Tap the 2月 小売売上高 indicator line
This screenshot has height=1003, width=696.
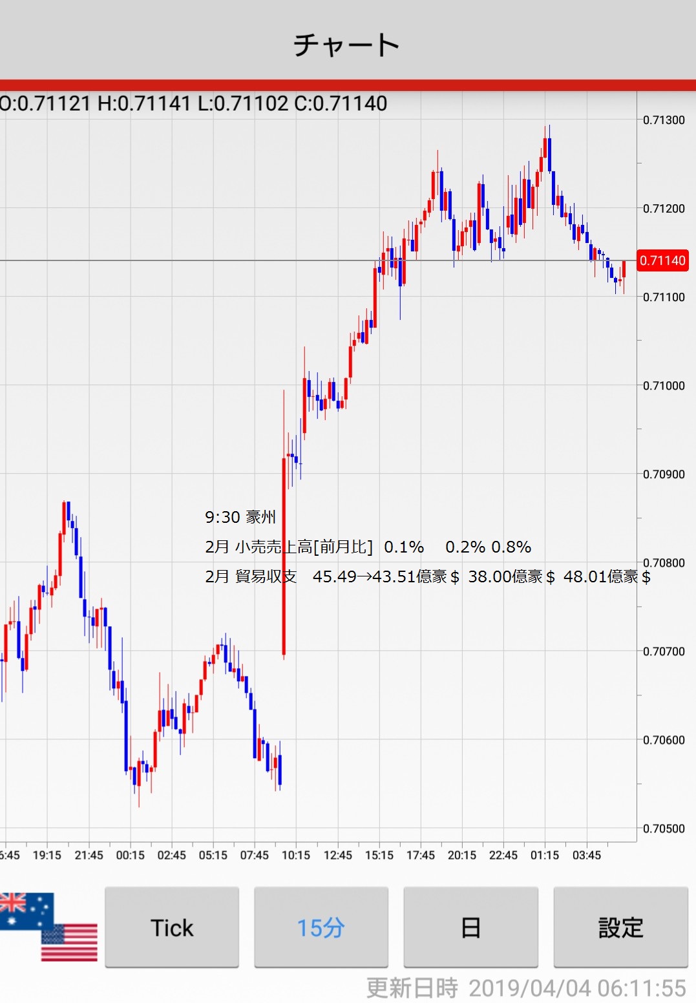click(x=368, y=547)
